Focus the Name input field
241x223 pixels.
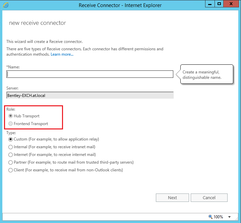coord(90,74)
